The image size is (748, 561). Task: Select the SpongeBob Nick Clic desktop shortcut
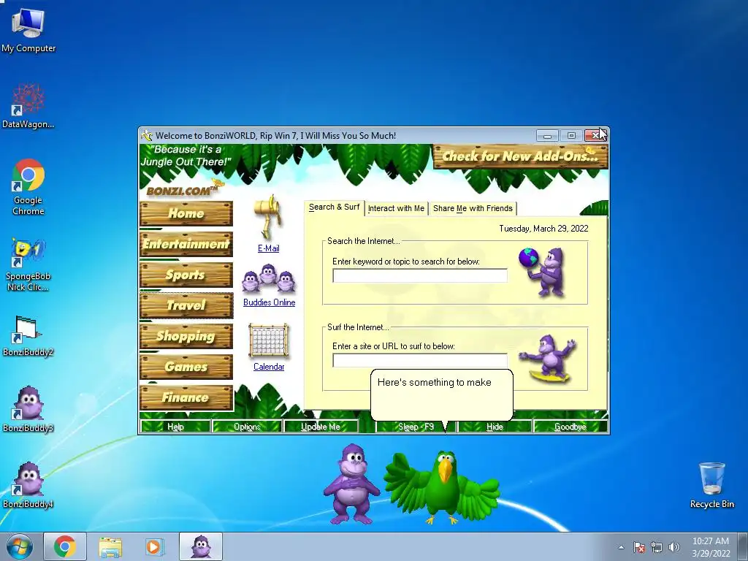click(x=28, y=264)
